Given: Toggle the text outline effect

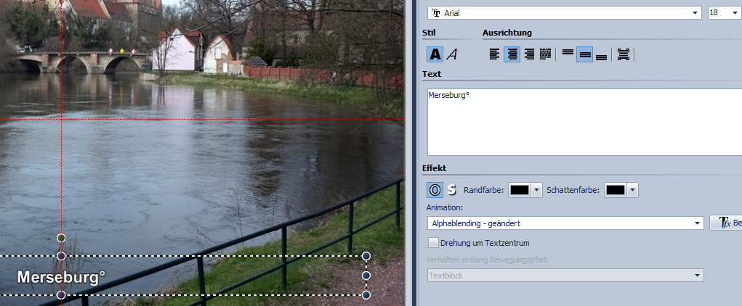Looking at the screenshot, I should click(x=435, y=190).
